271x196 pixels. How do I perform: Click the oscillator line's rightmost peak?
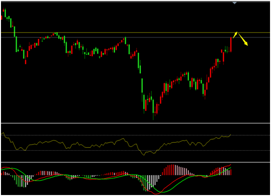tap(231, 135)
